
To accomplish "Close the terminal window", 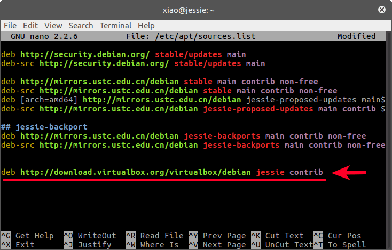I will pos(382,10).
